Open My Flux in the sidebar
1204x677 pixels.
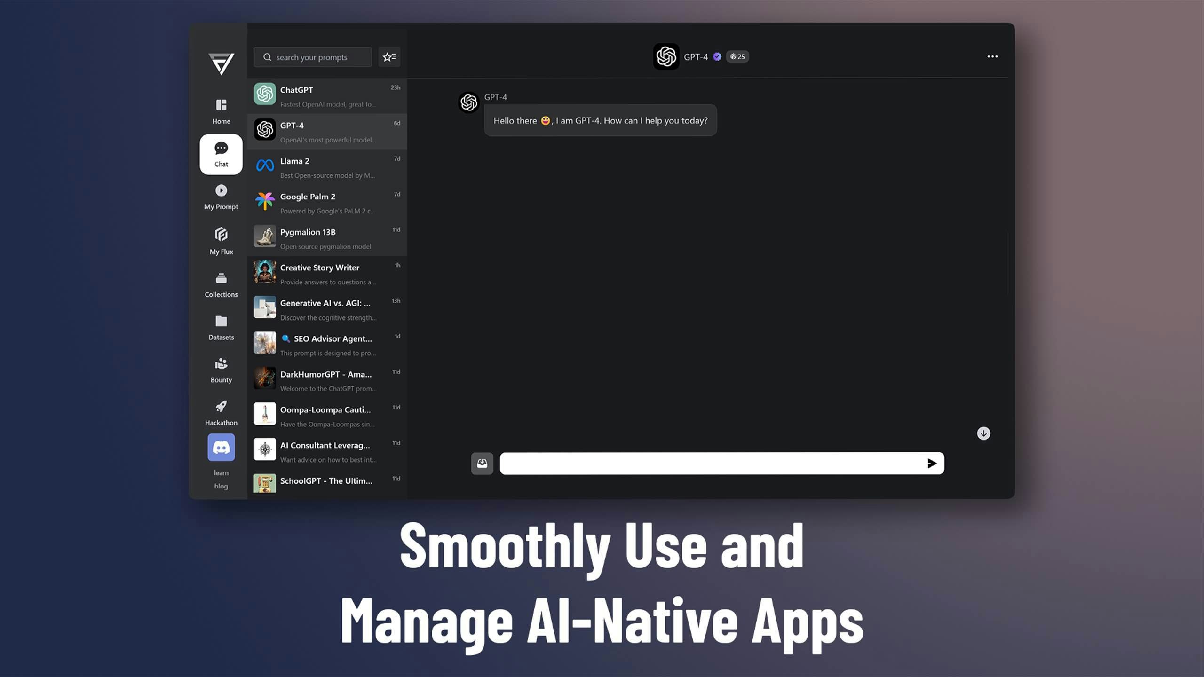click(221, 241)
